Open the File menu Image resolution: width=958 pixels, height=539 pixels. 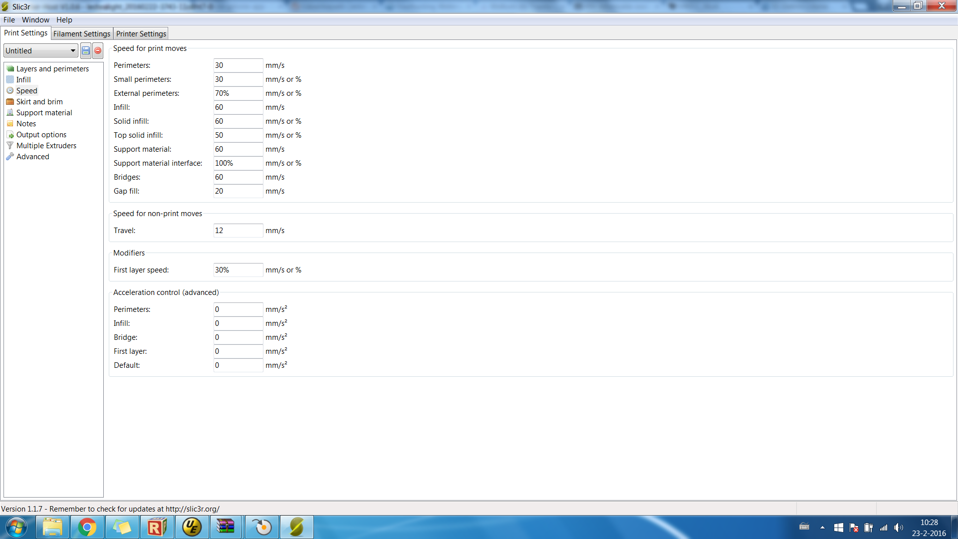[x=9, y=20]
